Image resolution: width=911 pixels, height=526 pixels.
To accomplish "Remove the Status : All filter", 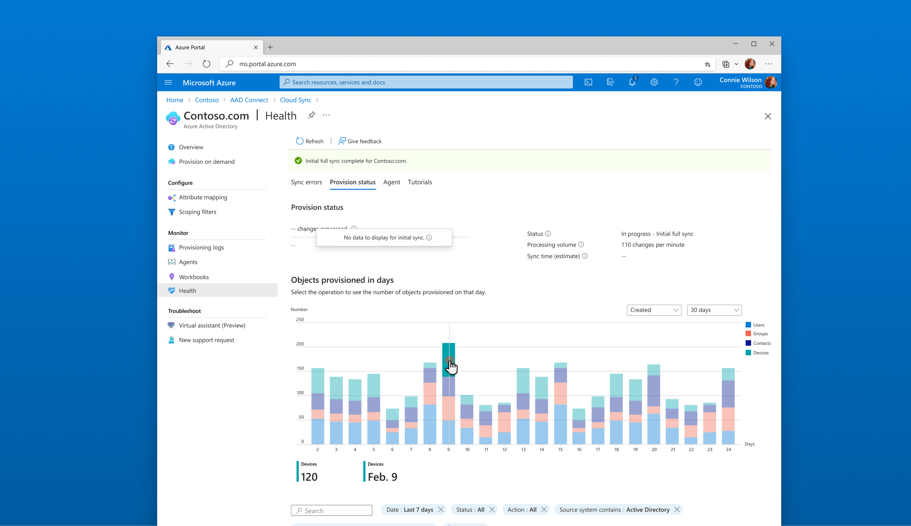I will tap(492, 510).
